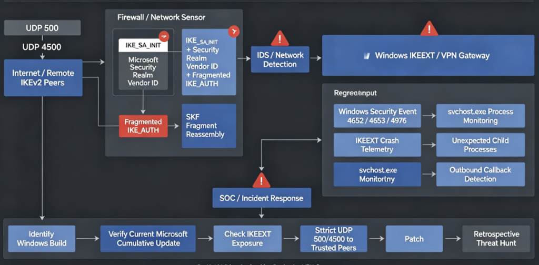Select the Patch step
This screenshot has height=265, width=539.
[414, 239]
